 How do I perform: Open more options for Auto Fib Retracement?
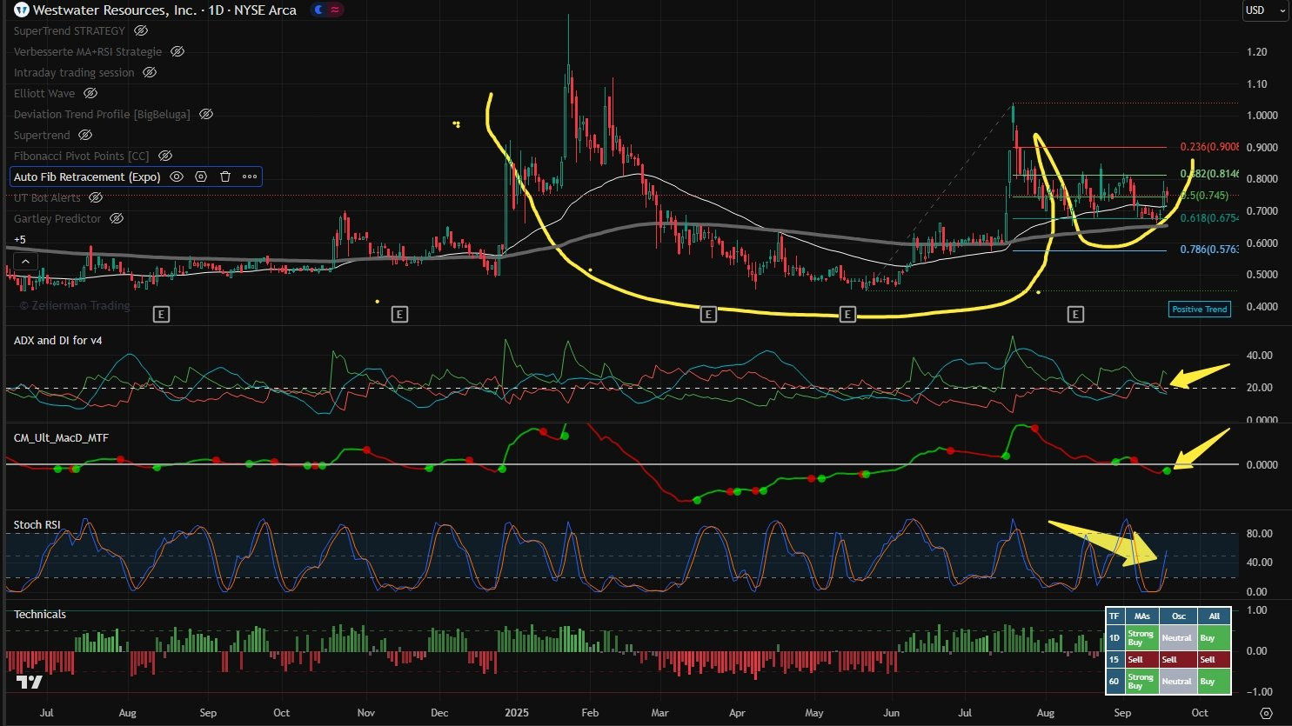250,177
